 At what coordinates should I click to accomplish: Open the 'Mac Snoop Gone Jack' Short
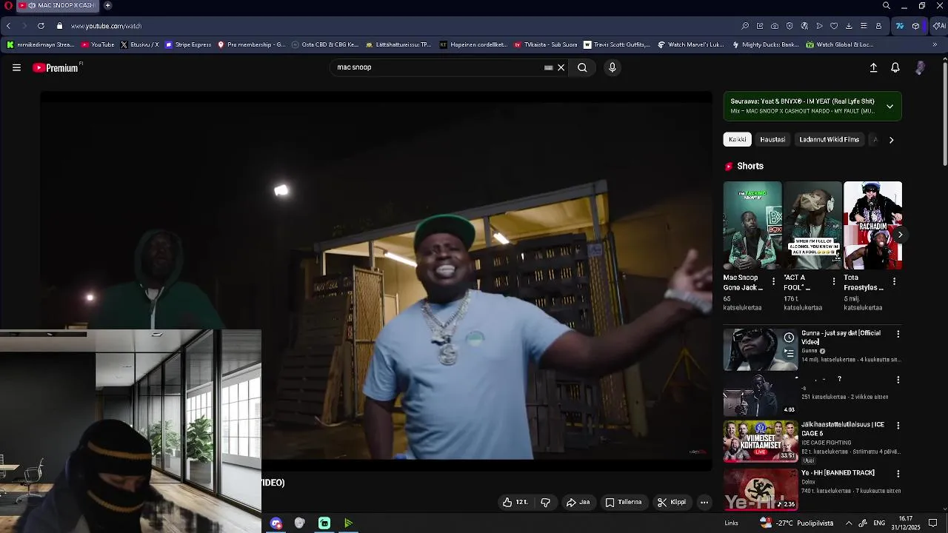coord(752,225)
